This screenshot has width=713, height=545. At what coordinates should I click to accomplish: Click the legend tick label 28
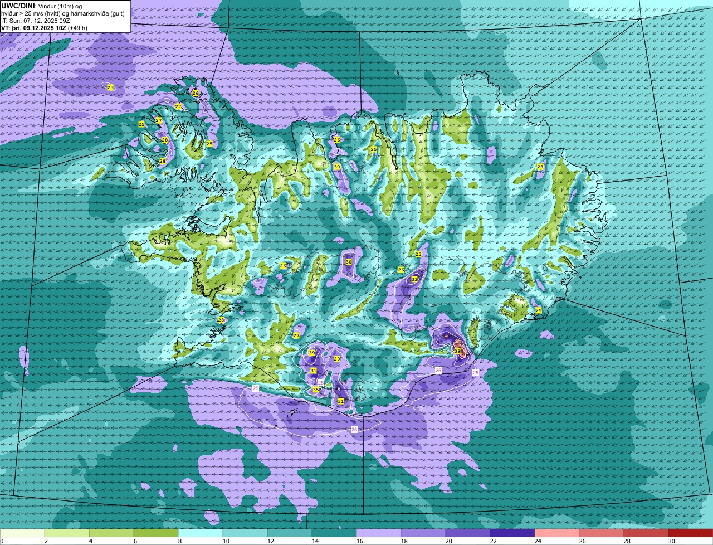627,541
